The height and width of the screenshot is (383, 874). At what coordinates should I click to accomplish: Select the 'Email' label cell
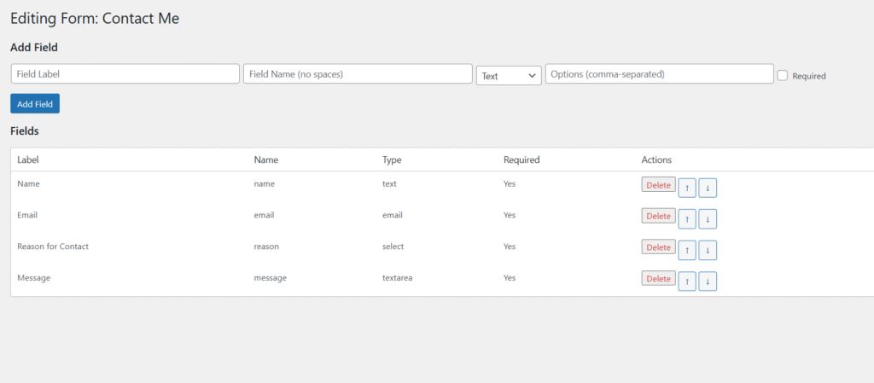27,215
